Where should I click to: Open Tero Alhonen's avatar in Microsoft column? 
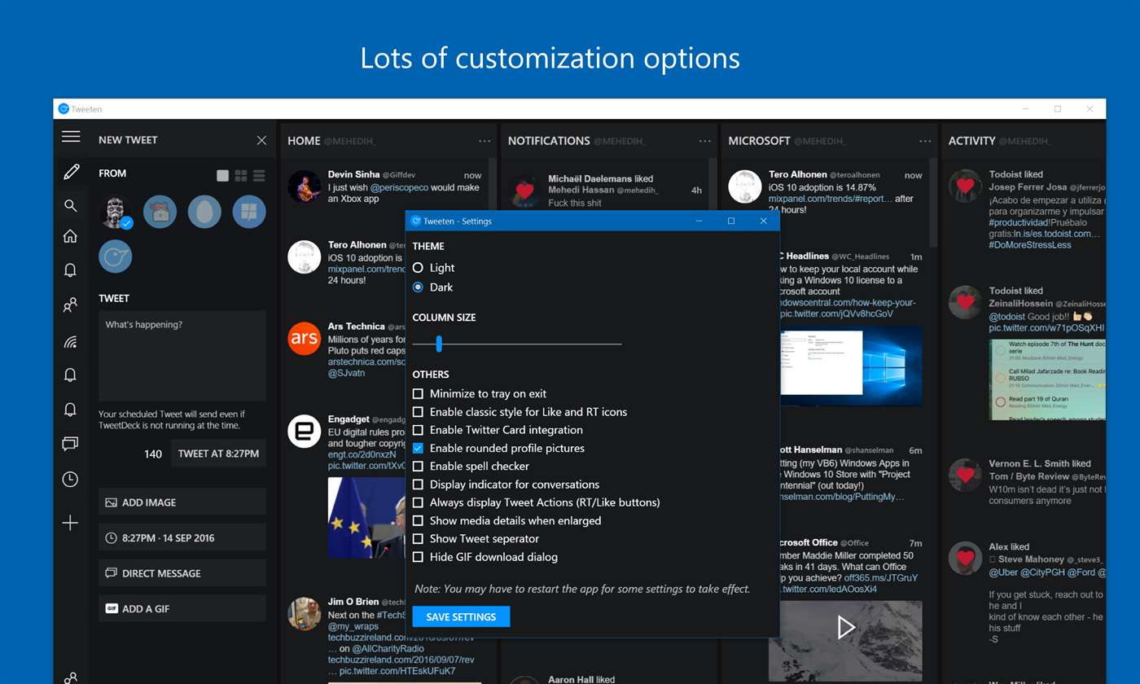click(x=745, y=186)
